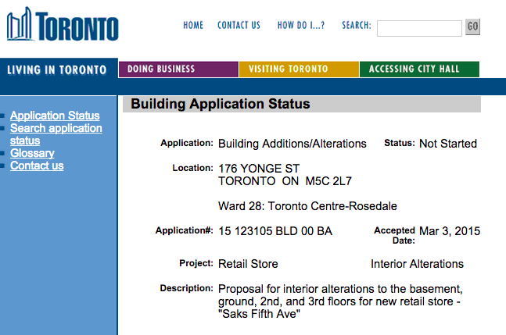Screen dimensions: 506x335
Task: Open the HOME link in header
Action: click(x=193, y=25)
